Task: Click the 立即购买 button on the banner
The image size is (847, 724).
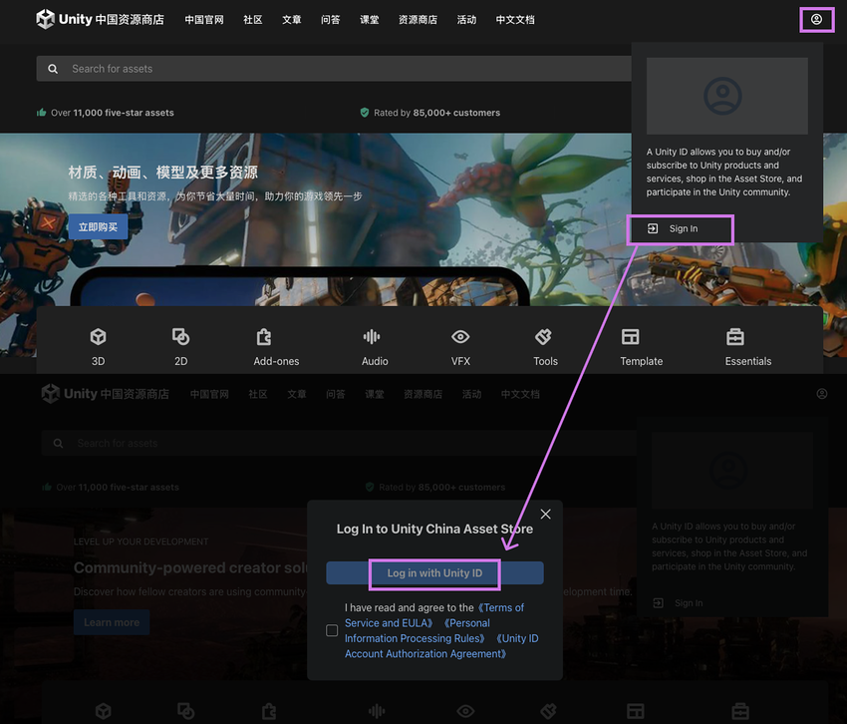Action: tap(98, 227)
